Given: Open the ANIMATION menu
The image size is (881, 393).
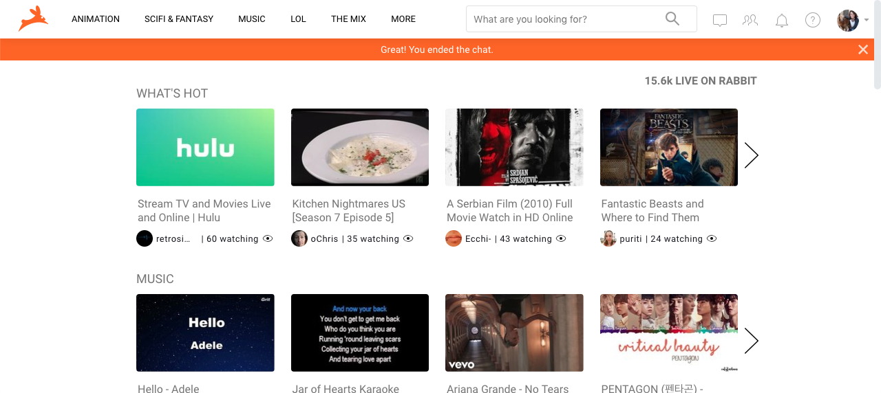Looking at the screenshot, I should (x=96, y=19).
